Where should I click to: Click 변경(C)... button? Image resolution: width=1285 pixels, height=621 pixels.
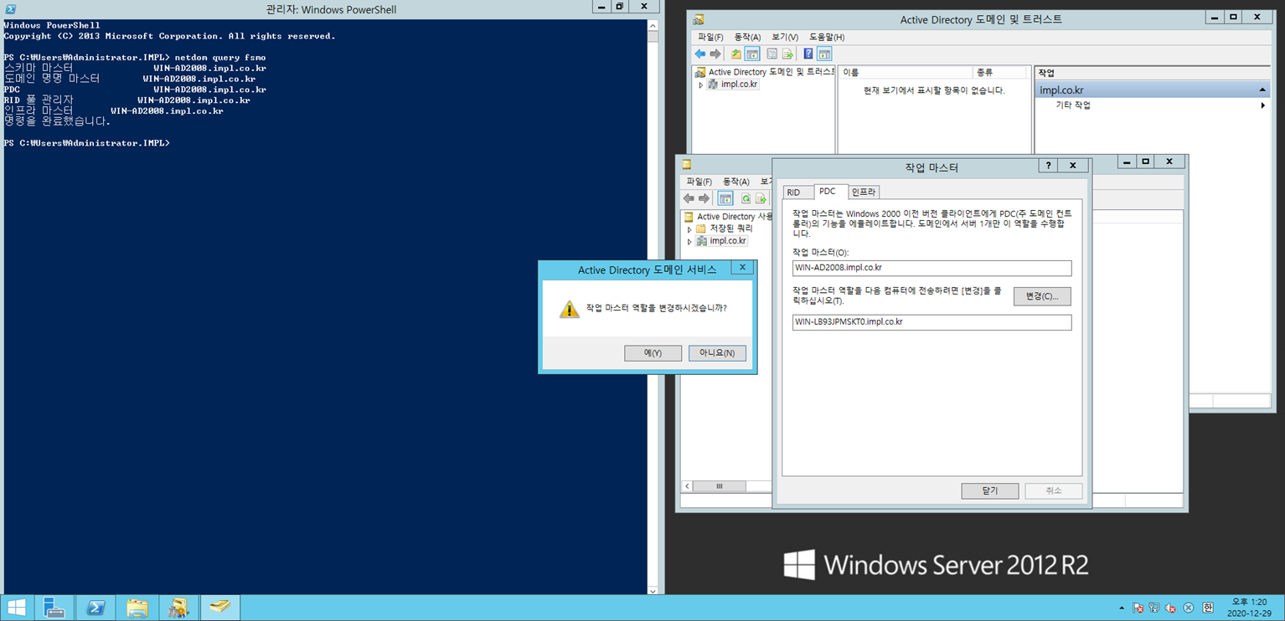click(1042, 296)
